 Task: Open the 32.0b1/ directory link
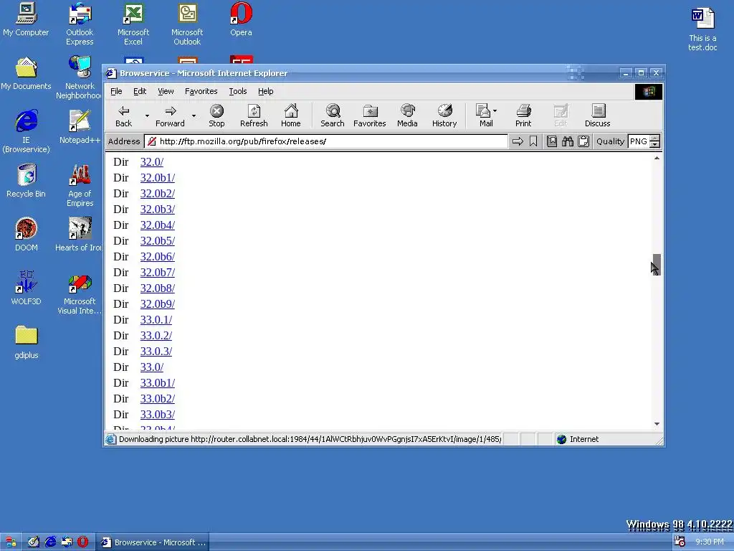[x=157, y=178]
